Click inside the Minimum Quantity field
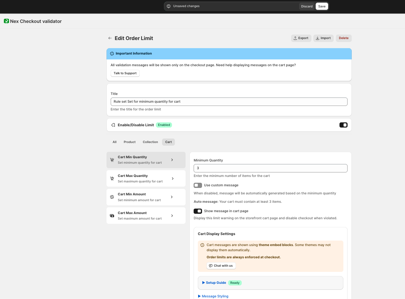Image resolution: width=405 pixels, height=299 pixels. [x=270, y=168]
